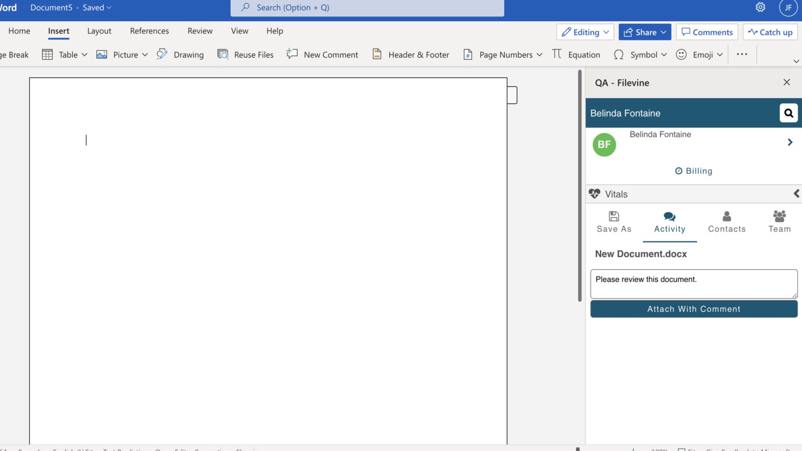Click the Filevine search magnifier icon
802x451 pixels.
788,113
